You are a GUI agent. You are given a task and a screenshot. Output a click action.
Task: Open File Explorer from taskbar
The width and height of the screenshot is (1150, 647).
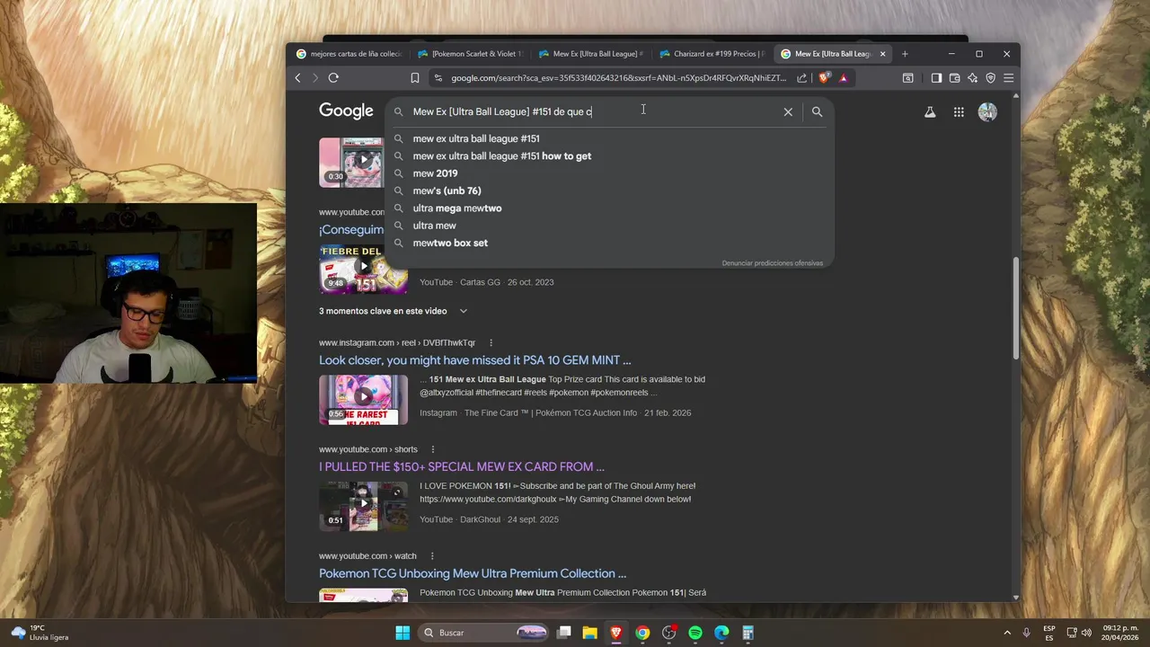[x=589, y=633]
